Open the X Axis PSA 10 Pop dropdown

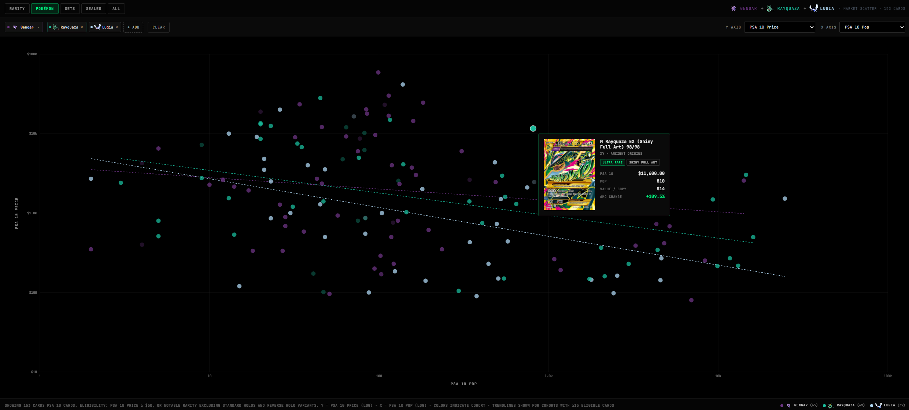[872, 27]
